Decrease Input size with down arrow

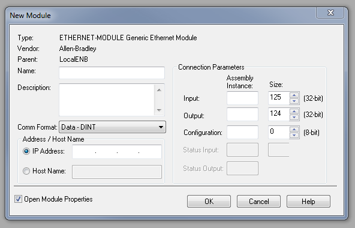pos(294,101)
